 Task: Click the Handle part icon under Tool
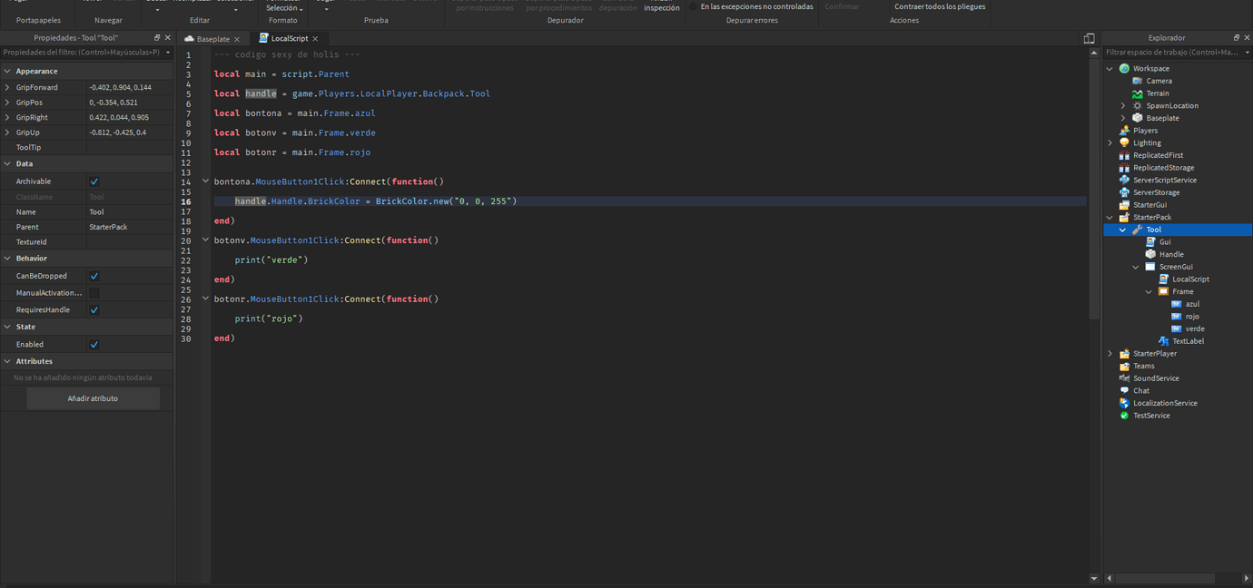pyautogui.click(x=1150, y=254)
